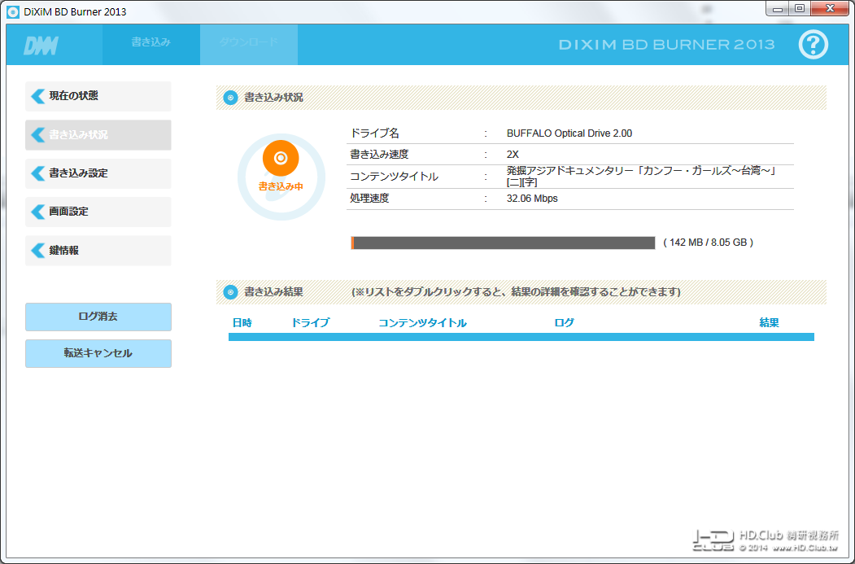Click chevron icon beside 現在の状態

point(37,96)
